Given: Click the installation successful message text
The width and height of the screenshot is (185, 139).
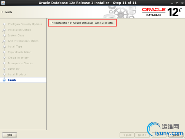Looking at the screenshot, I should 82,23.
